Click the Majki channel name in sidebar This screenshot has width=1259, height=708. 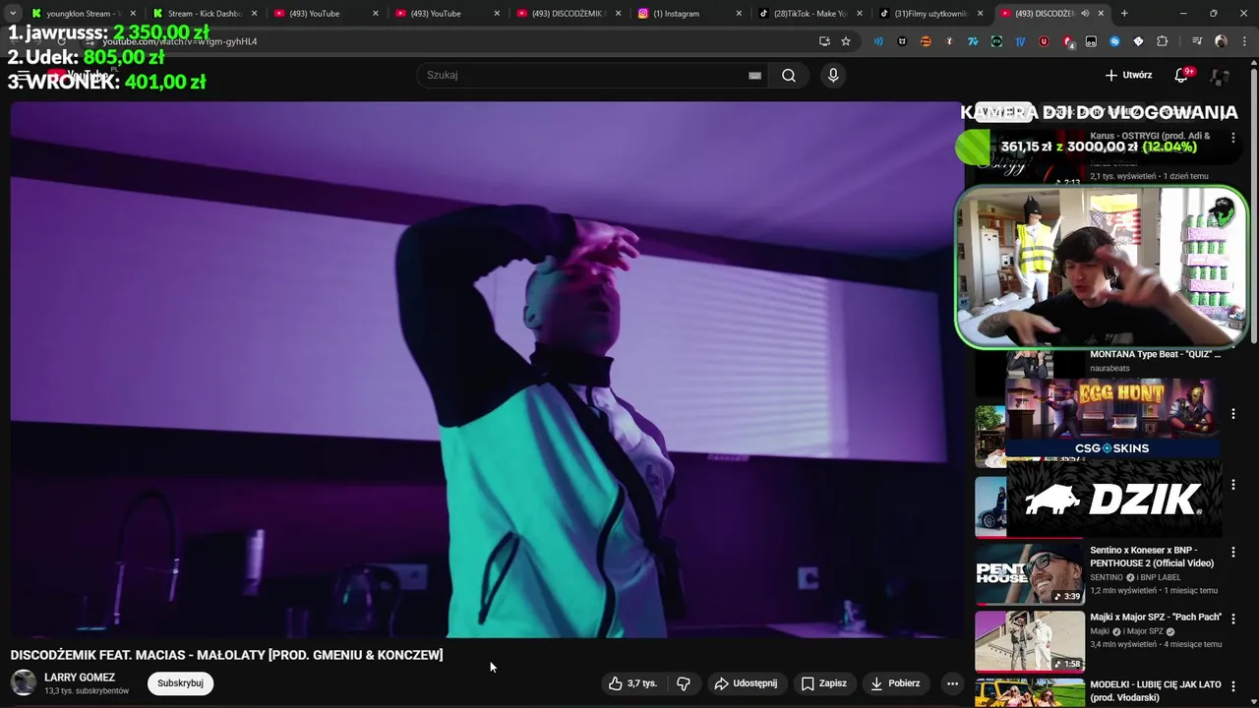[1100, 631]
